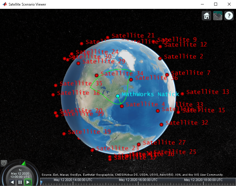The width and height of the screenshot is (236, 186).
Task: Select the Satellite 36 marker
Action: point(131,80)
